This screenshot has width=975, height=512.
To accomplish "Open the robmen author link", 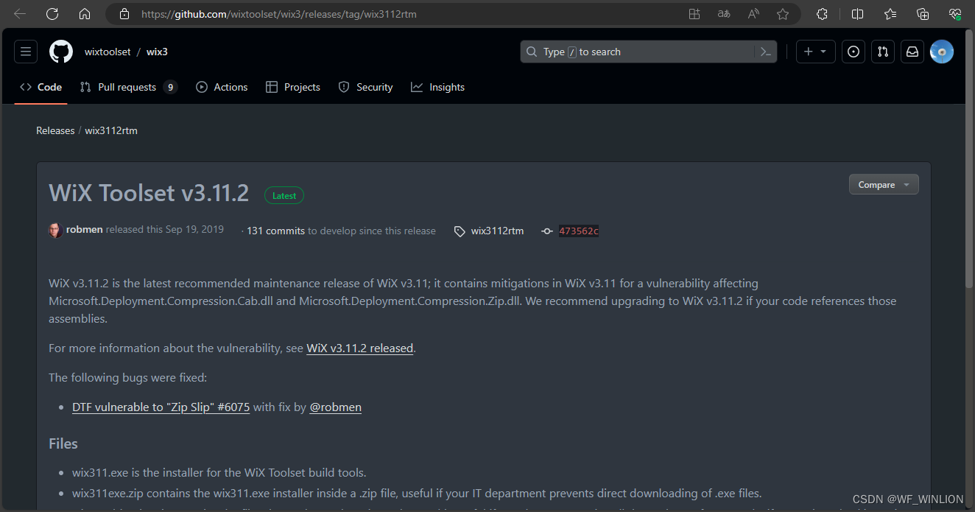I will pos(84,231).
